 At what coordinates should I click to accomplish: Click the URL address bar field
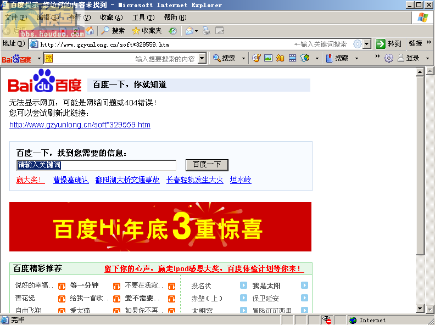click(x=166, y=44)
